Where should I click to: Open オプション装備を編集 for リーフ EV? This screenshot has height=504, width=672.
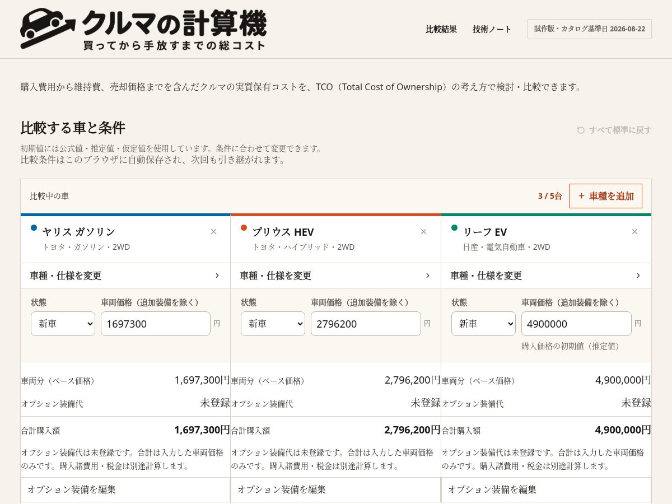[546, 489]
